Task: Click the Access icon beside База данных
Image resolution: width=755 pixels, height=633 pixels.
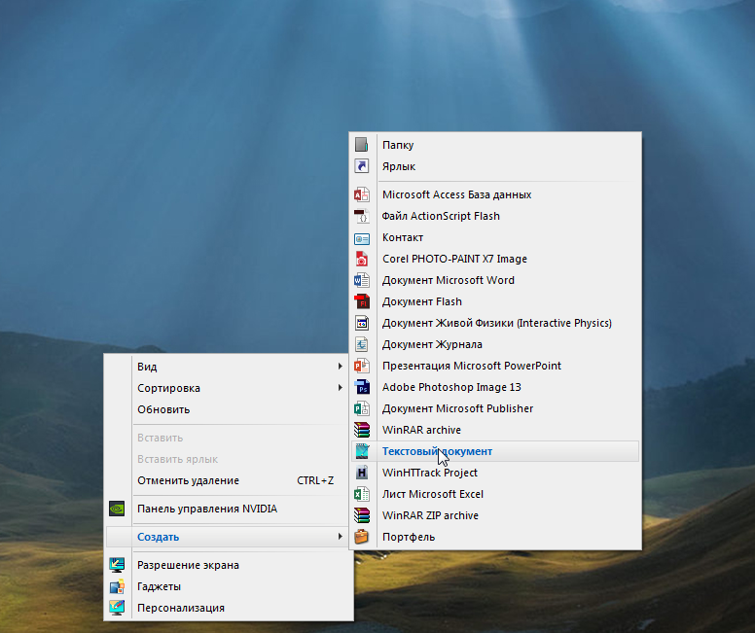Action: (362, 194)
